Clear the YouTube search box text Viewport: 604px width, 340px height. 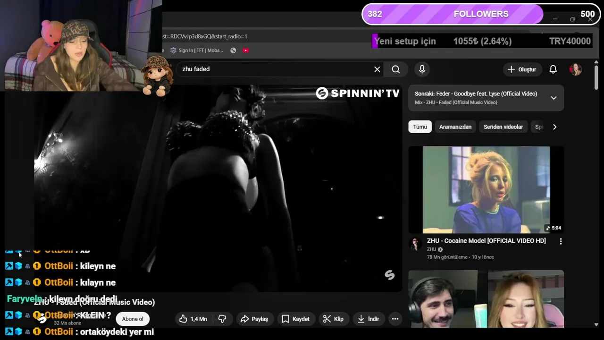click(x=377, y=69)
